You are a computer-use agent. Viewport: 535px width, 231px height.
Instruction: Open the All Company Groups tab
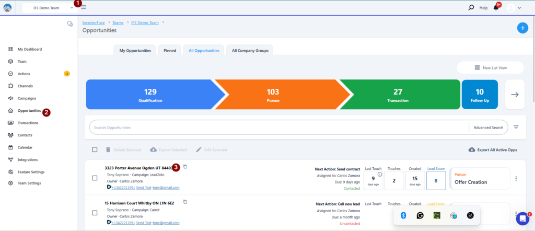pos(250,50)
